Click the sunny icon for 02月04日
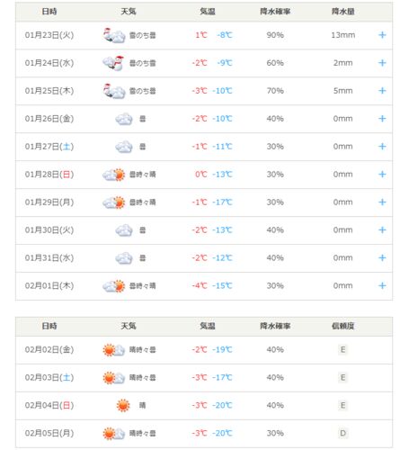Image resolution: width=400 pixels, height=450 pixels. pos(123,406)
